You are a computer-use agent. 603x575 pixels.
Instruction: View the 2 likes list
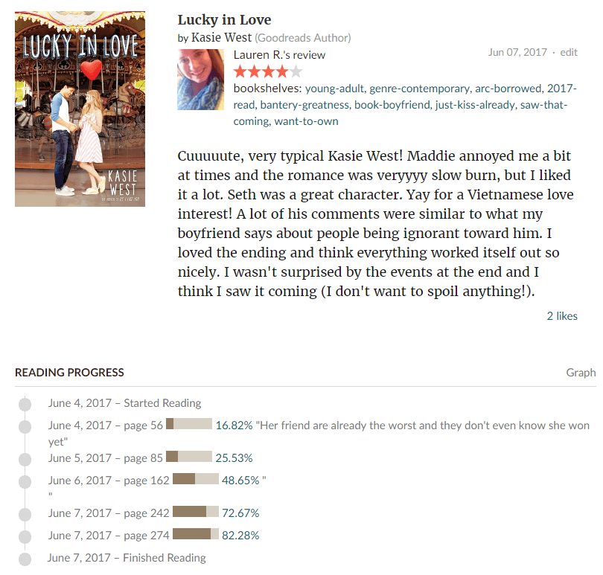tap(562, 316)
